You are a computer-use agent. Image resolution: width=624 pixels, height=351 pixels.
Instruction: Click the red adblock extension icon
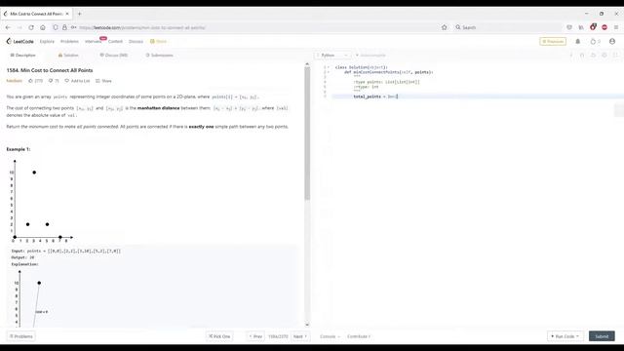(604, 27)
